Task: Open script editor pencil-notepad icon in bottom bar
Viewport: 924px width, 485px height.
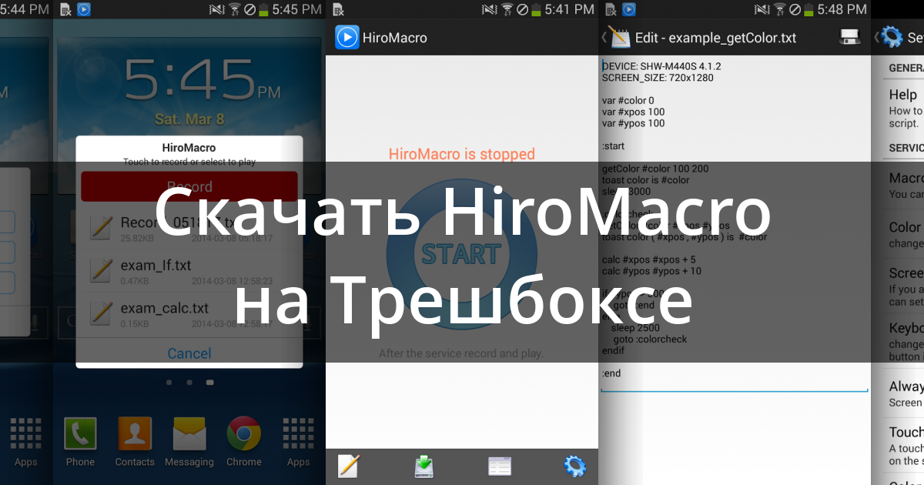Action: (349, 467)
